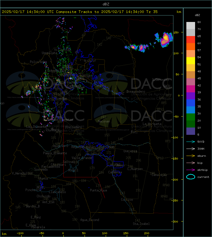Select the bright yellow 51–54 dBZ swatch

(x=191, y=61)
